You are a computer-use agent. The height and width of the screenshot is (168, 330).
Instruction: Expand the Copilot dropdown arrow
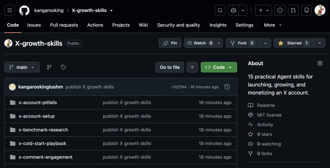coord(243,10)
